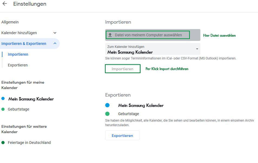Image resolution: width=258 pixels, height=163 pixels.
Task: Click the dropdown arrow of Zum Kalender hinzufügen
Action: 197,49
